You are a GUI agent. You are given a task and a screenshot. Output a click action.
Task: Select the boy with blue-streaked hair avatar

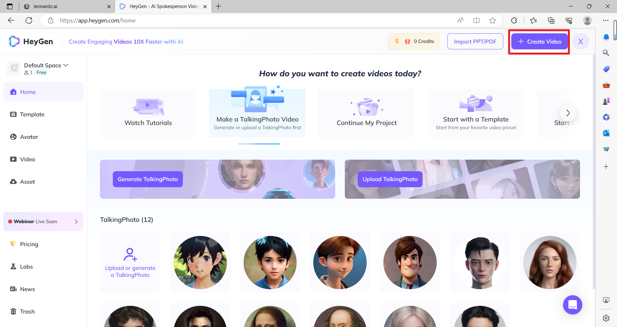coord(270,263)
